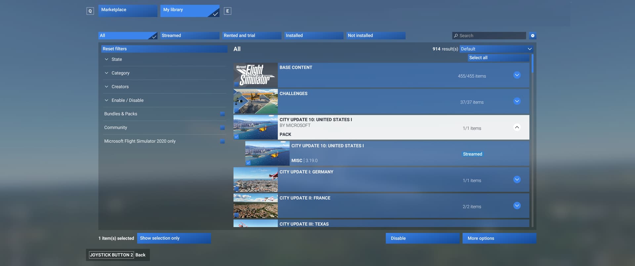Screen dimensions: 635x266
Task: Expand City Update I: Germany chevron
Action: [x=517, y=180]
